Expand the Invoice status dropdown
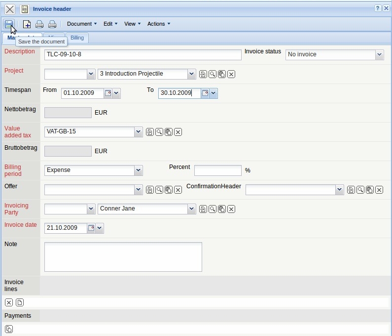The height and width of the screenshot is (336, 392). point(379,55)
